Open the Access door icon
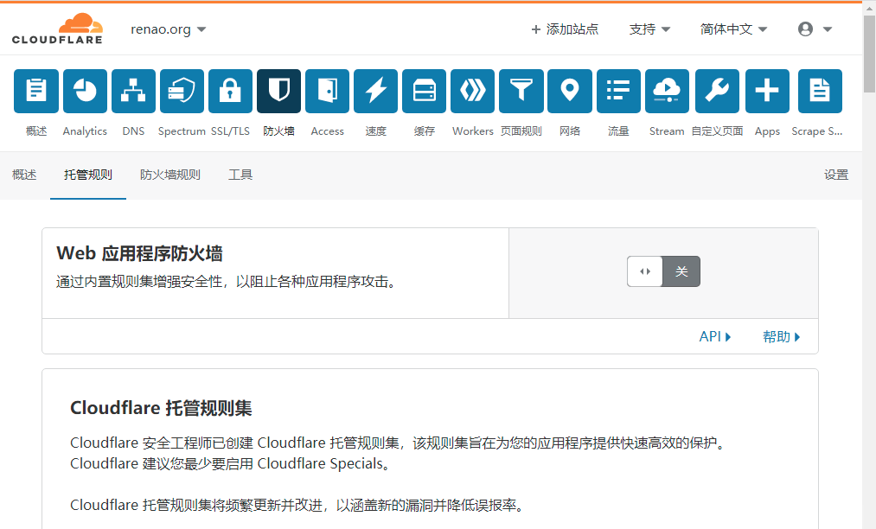This screenshot has height=529, width=876. [x=327, y=92]
